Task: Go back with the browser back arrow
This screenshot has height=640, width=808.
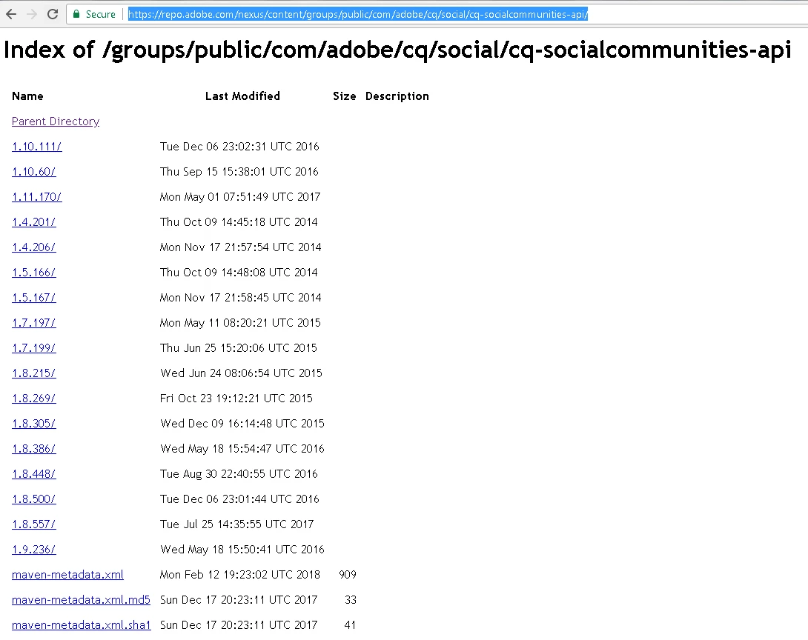Action: pos(11,14)
